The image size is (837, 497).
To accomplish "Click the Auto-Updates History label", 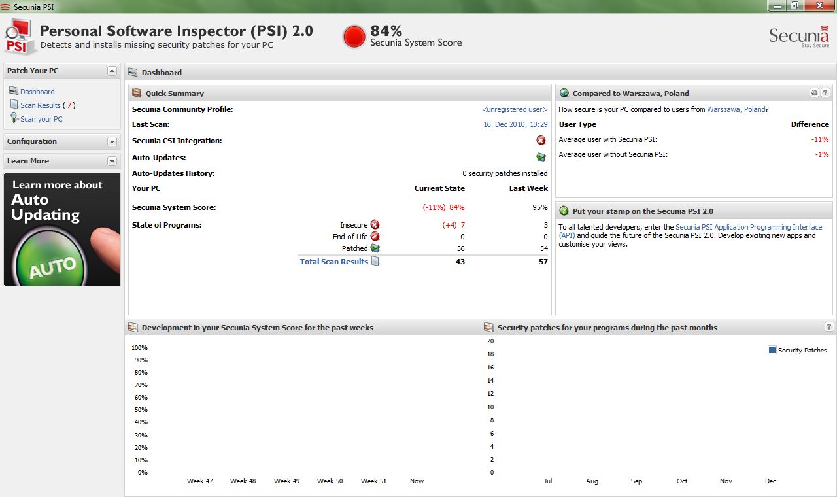I will [173, 173].
